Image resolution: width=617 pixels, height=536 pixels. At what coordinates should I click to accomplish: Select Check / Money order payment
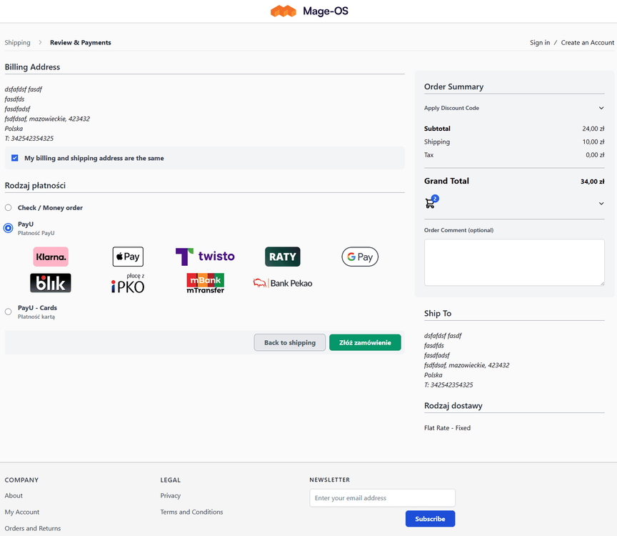[x=9, y=207]
